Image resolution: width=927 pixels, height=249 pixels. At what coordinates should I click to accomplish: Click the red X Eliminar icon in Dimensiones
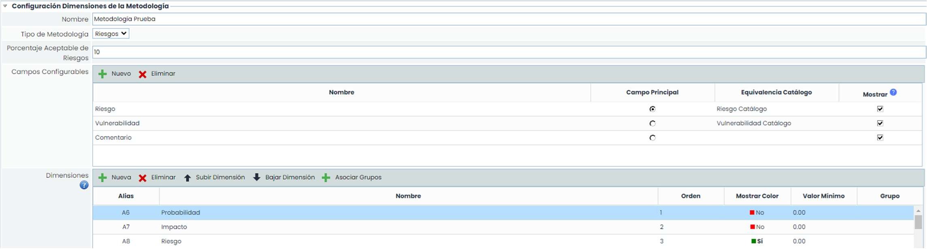142,178
